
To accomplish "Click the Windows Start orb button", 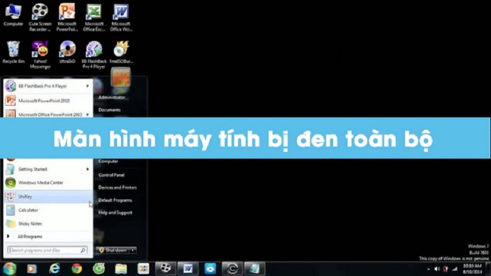I will tap(9, 268).
